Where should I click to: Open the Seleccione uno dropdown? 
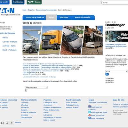click(x=36, y=87)
